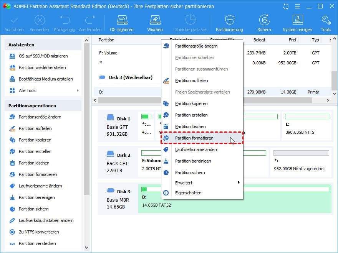Click OS auf SSD/HDD migrieren link
Screen dimensions: 338x253
pyautogui.click(x=43, y=56)
